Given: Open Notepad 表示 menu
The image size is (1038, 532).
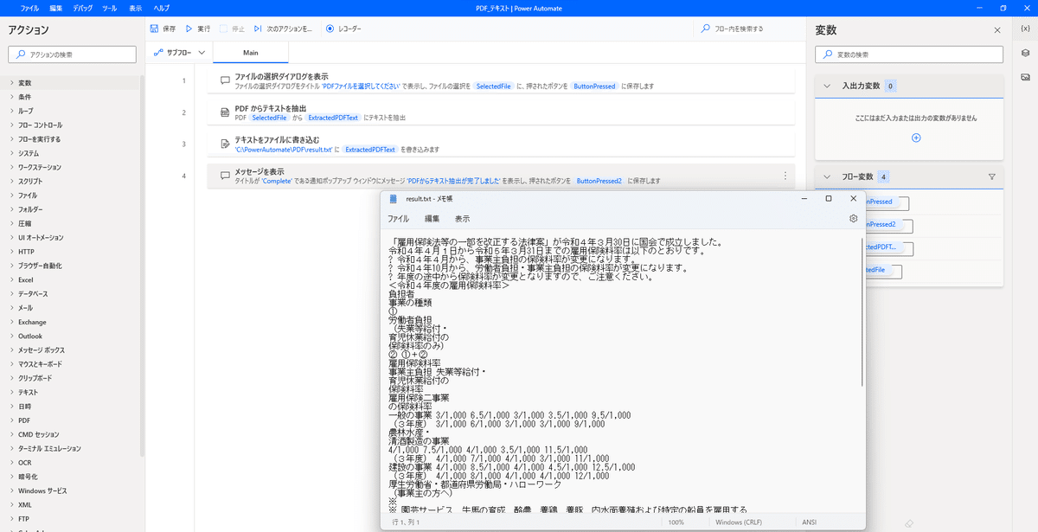Looking at the screenshot, I should (463, 219).
